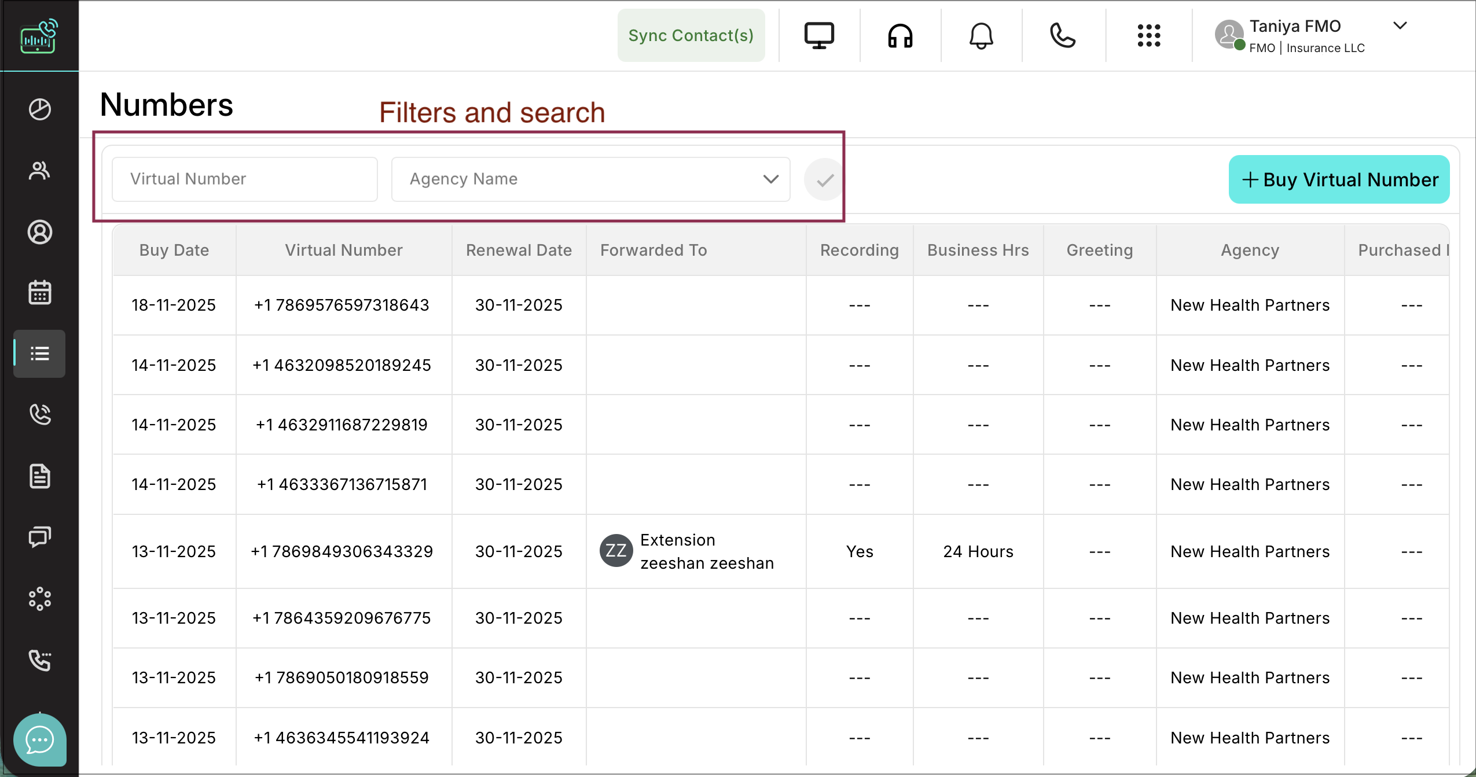Open the dial pad grid icon
This screenshot has width=1476, height=777.
(1148, 36)
